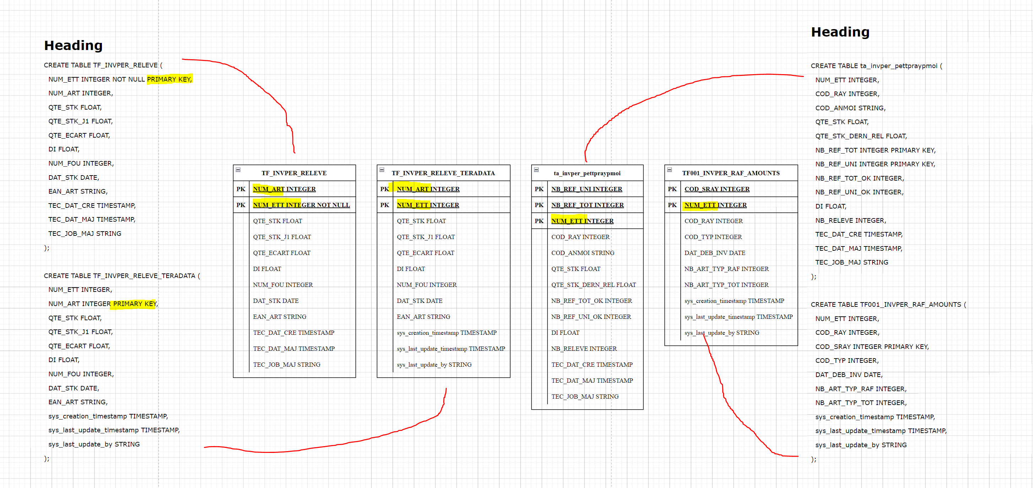Collapse the ta_invper_pettpraypmoi table widget
This screenshot has height=488, width=1033.
[x=536, y=170]
